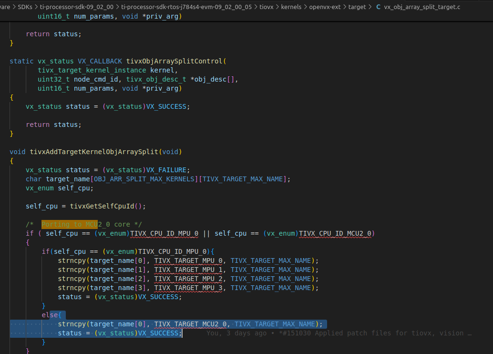Click OBJ_ARR_SPLIT_MAX_KERNELS array size

144,179
